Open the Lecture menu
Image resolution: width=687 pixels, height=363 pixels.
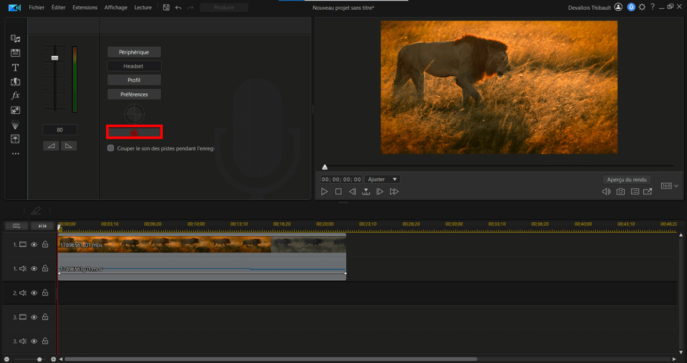pyautogui.click(x=143, y=8)
